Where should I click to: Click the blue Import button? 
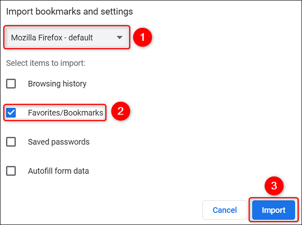[273, 210]
